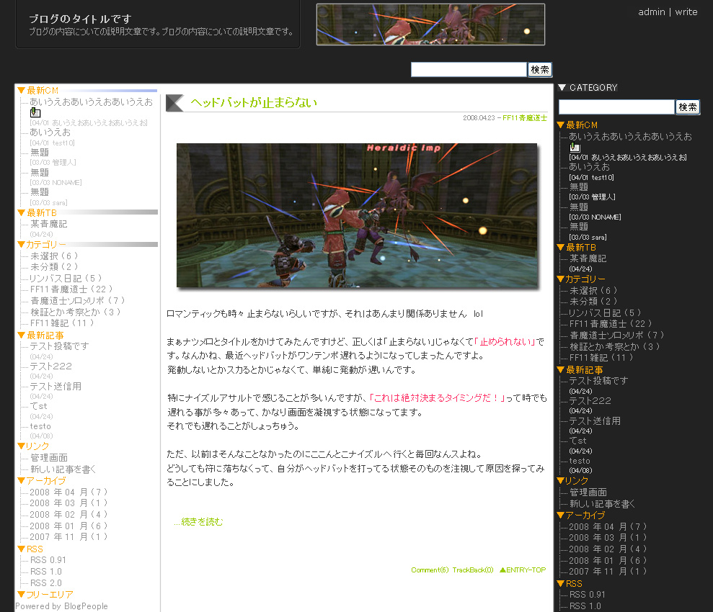Open left category FF11雑記 (11)
This screenshot has height=612, width=713.
[x=62, y=323]
